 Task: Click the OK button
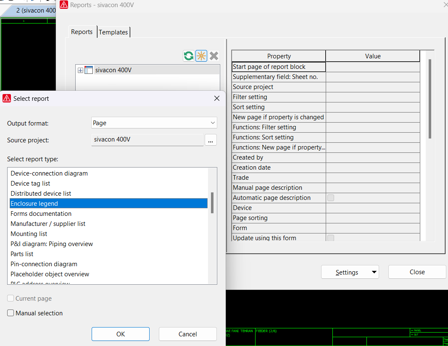point(121,334)
